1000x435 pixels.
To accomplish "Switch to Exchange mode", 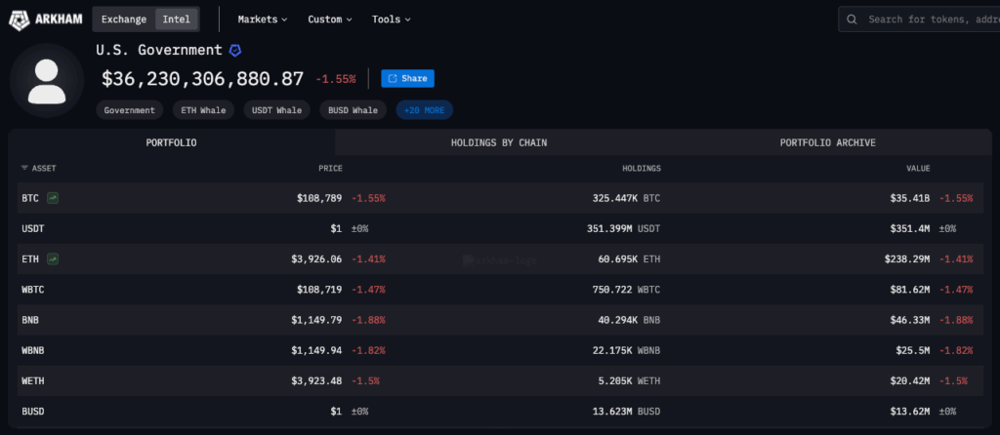I will click(123, 20).
